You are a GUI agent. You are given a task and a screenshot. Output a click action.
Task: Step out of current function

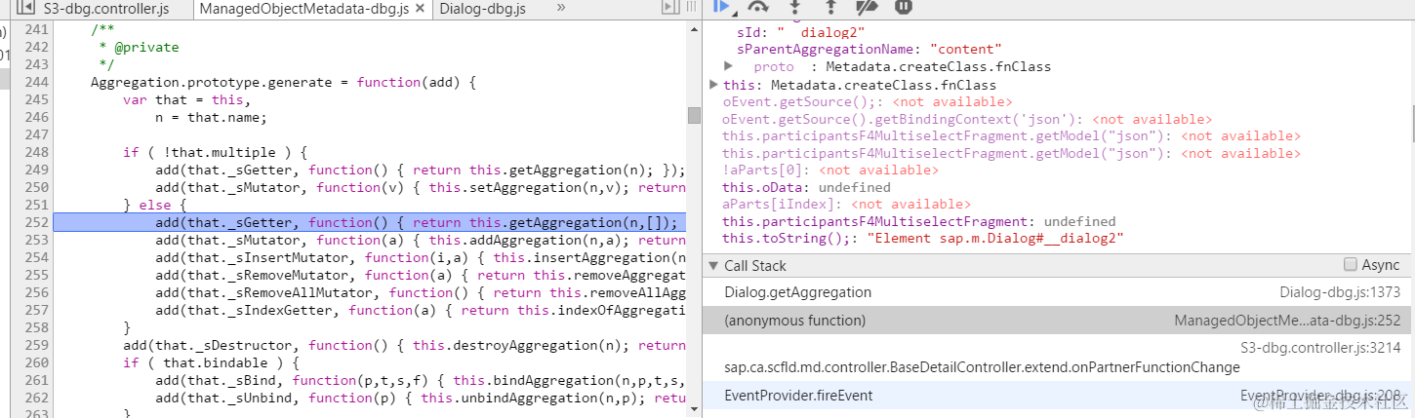click(830, 7)
